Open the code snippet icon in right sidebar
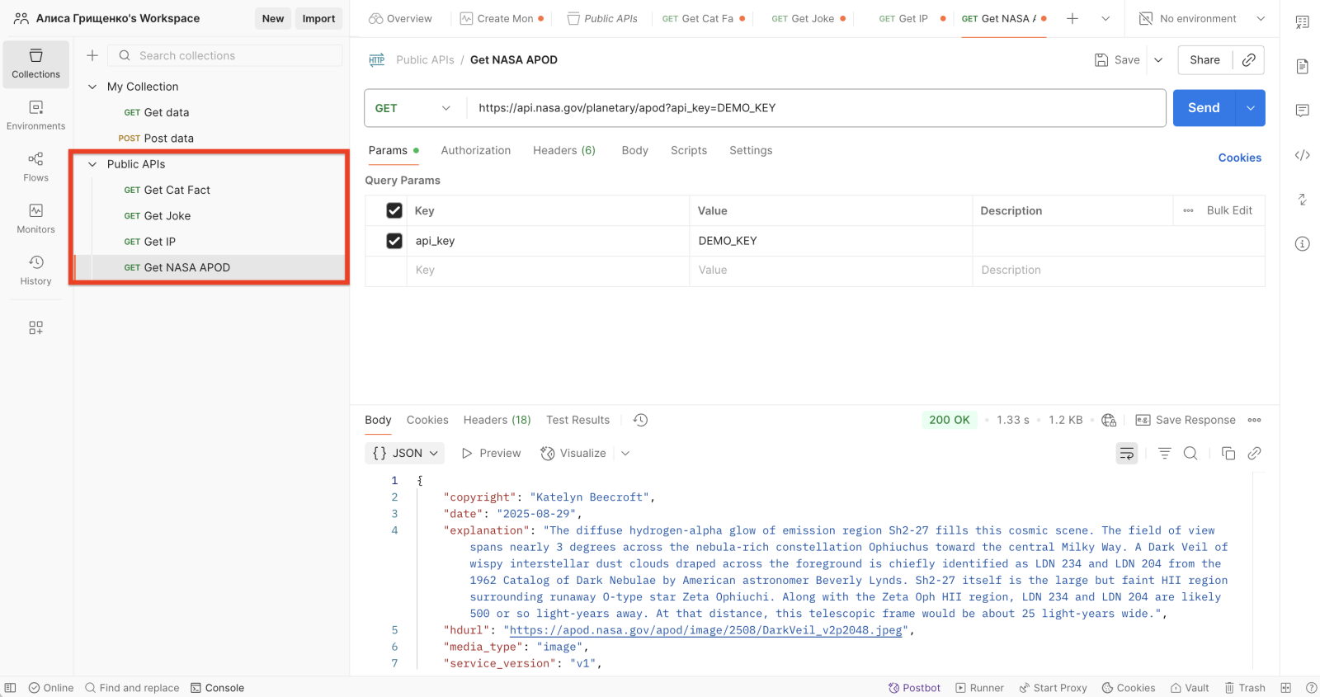1320x697 pixels. 1303,155
